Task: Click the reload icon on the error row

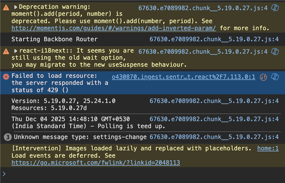Action: click(x=275, y=77)
